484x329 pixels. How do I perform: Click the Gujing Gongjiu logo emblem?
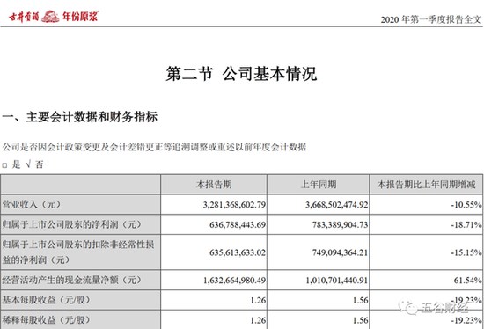(x=50, y=17)
